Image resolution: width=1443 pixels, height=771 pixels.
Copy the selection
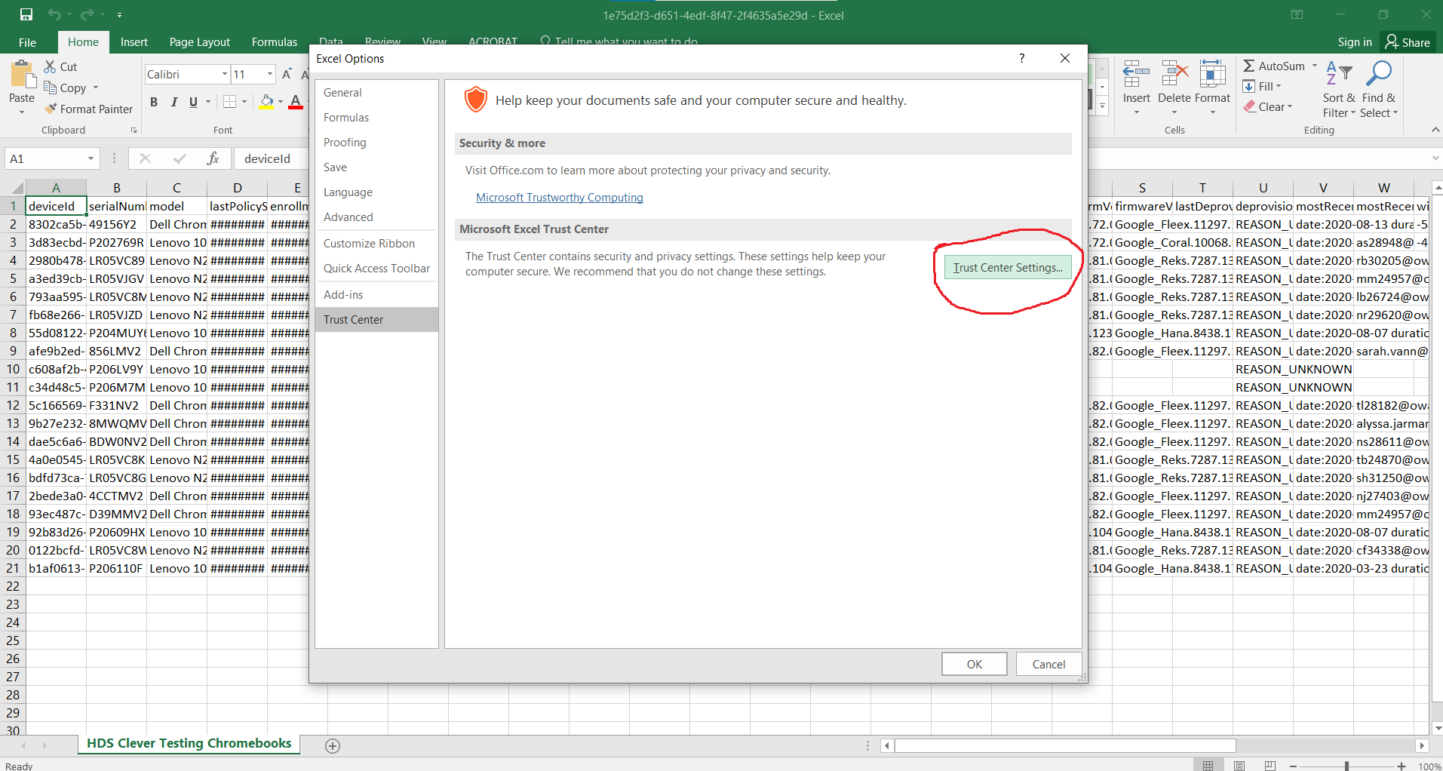(66, 88)
